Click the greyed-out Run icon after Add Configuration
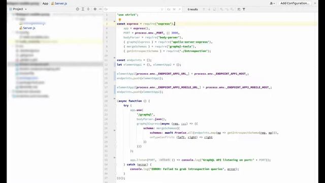325x183 pixels. pyautogui.click(x=315, y=4)
